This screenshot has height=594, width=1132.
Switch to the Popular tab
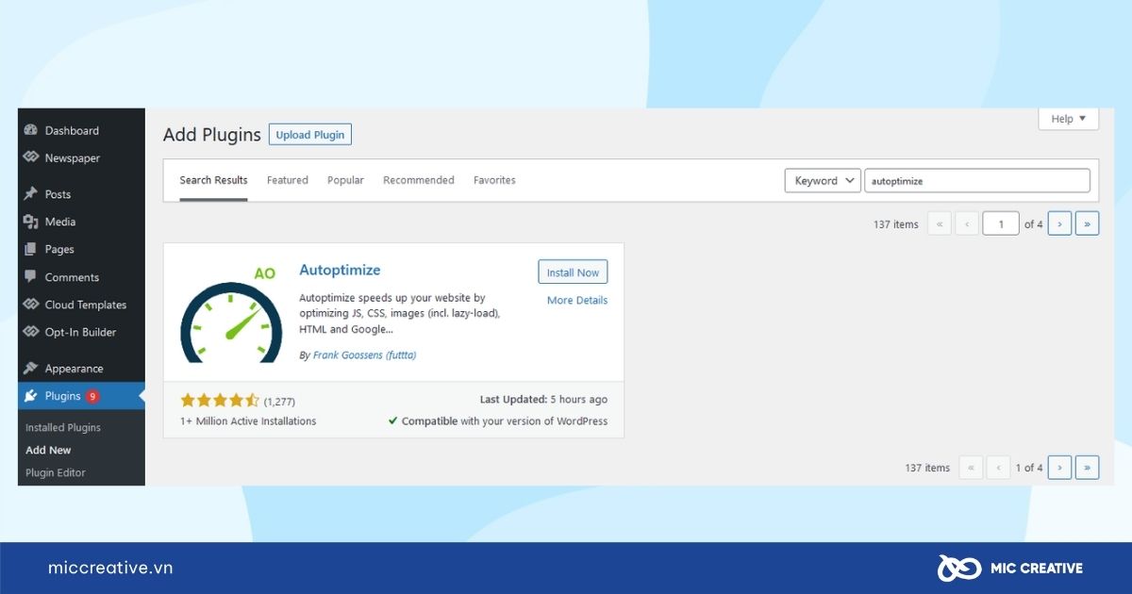tap(345, 180)
